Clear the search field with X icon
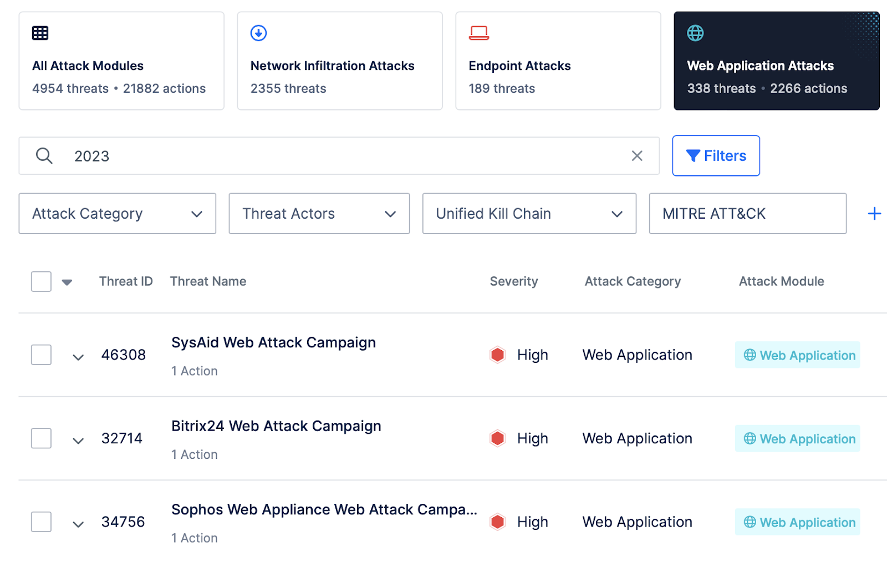The width and height of the screenshot is (887, 561). click(x=637, y=156)
